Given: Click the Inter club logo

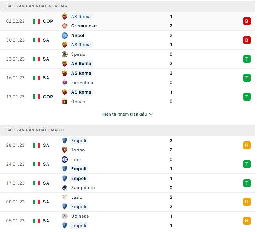Looking at the screenshot, I should point(65,160).
